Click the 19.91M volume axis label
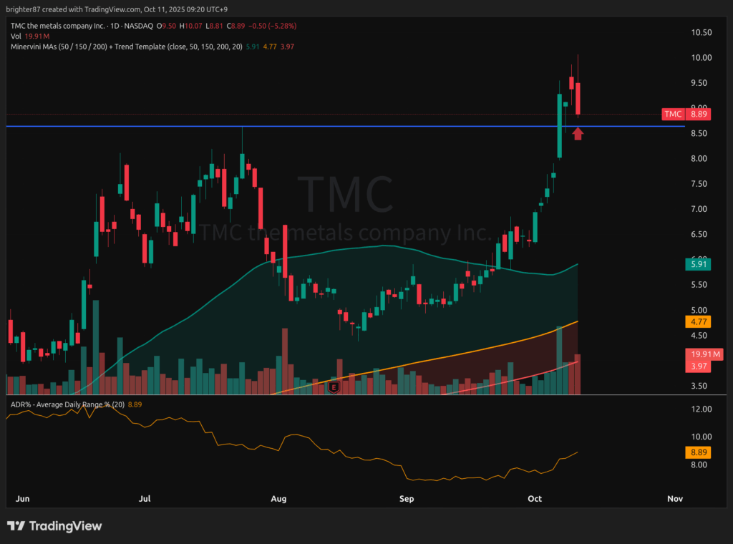733x544 pixels. click(699, 354)
